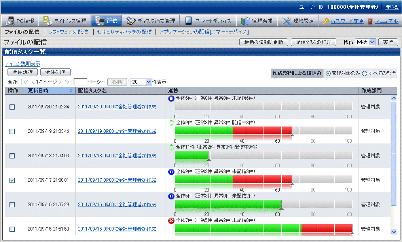Expand the 20件表示 page size dropdown
This screenshot has height=242, width=402.
141,82
